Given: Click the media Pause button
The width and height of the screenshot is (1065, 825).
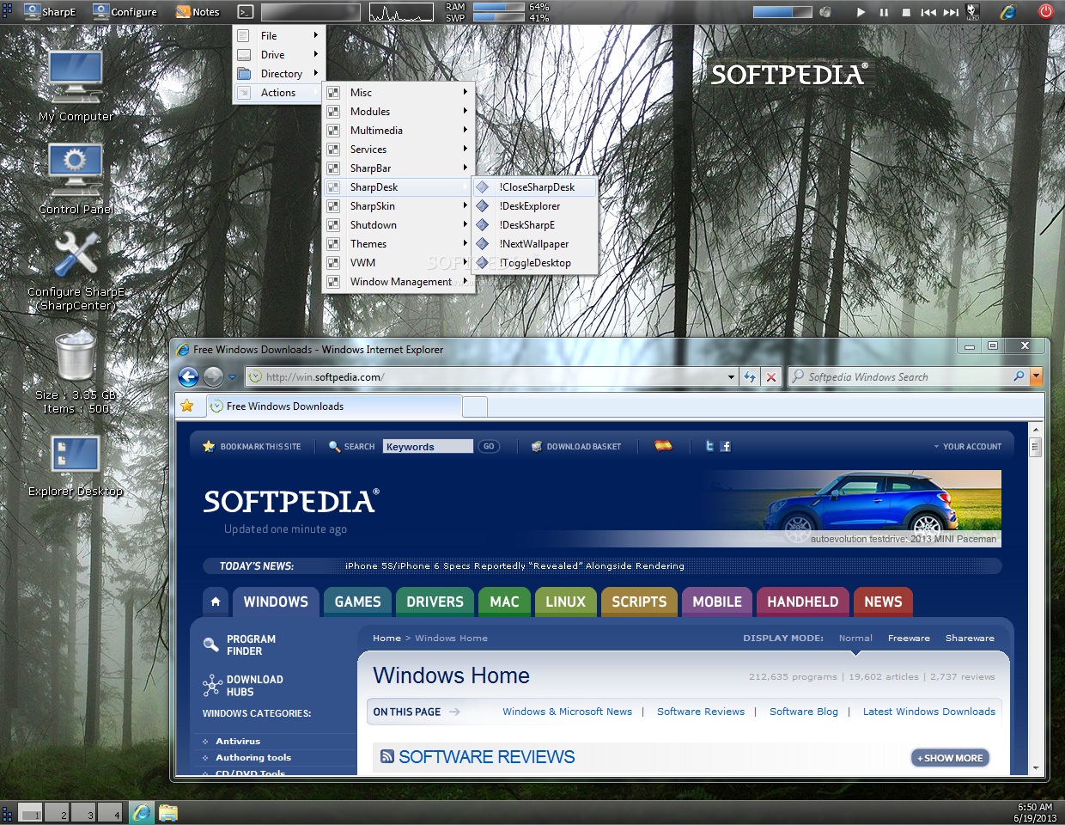Looking at the screenshot, I should coord(884,12).
